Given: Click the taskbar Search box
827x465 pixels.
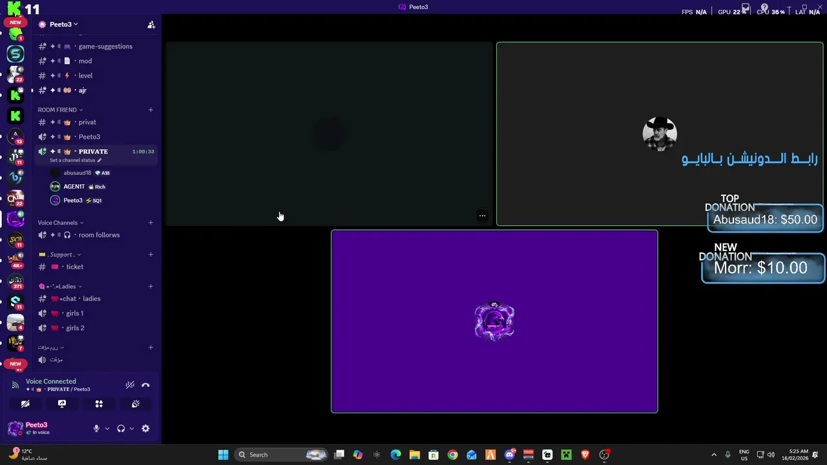Looking at the screenshot, I should coord(281,455).
